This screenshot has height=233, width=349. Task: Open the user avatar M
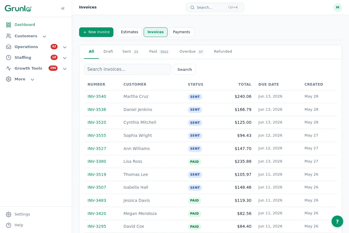pyautogui.click(x=337, y=8)
